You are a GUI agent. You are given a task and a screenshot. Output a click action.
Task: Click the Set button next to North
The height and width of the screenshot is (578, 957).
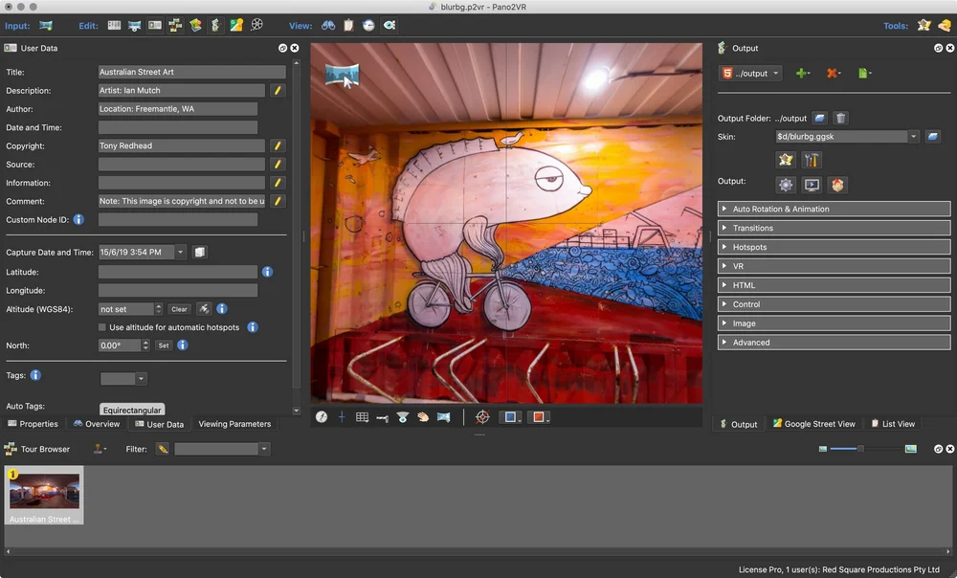(x=164, y=345)
